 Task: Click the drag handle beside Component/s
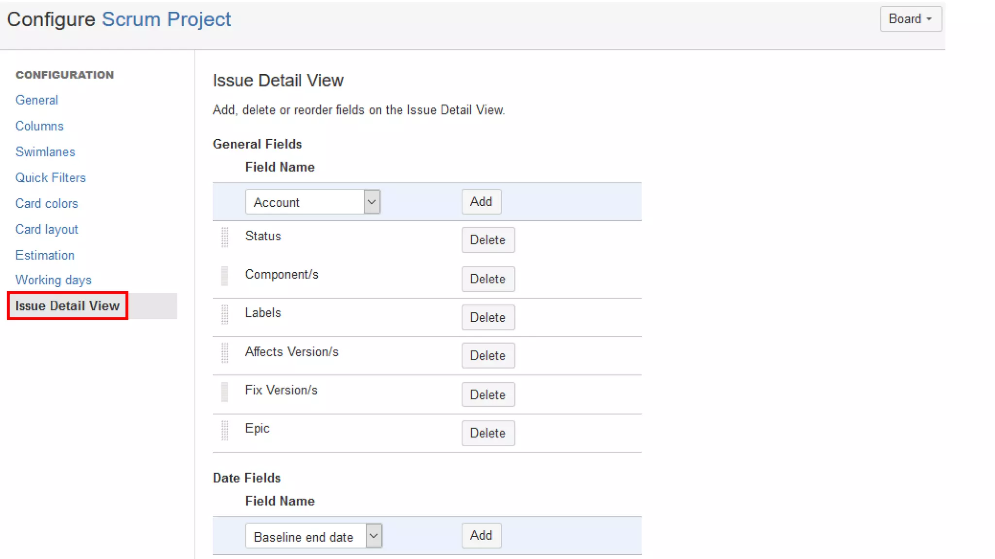[224, 276]
